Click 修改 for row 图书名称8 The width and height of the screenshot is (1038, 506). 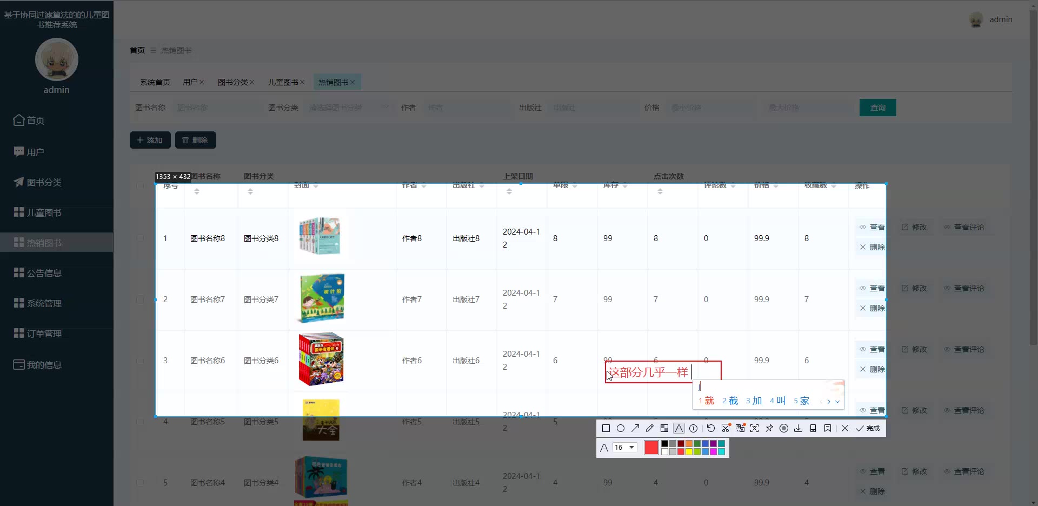click(914, 227)
